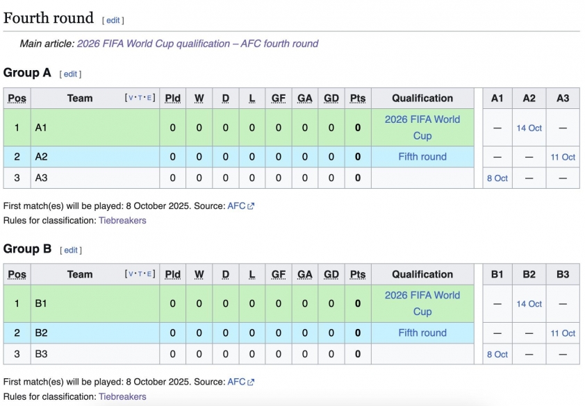Open the 11 Oct match in Group A
The image size is (585, 406).
(563, 158)
